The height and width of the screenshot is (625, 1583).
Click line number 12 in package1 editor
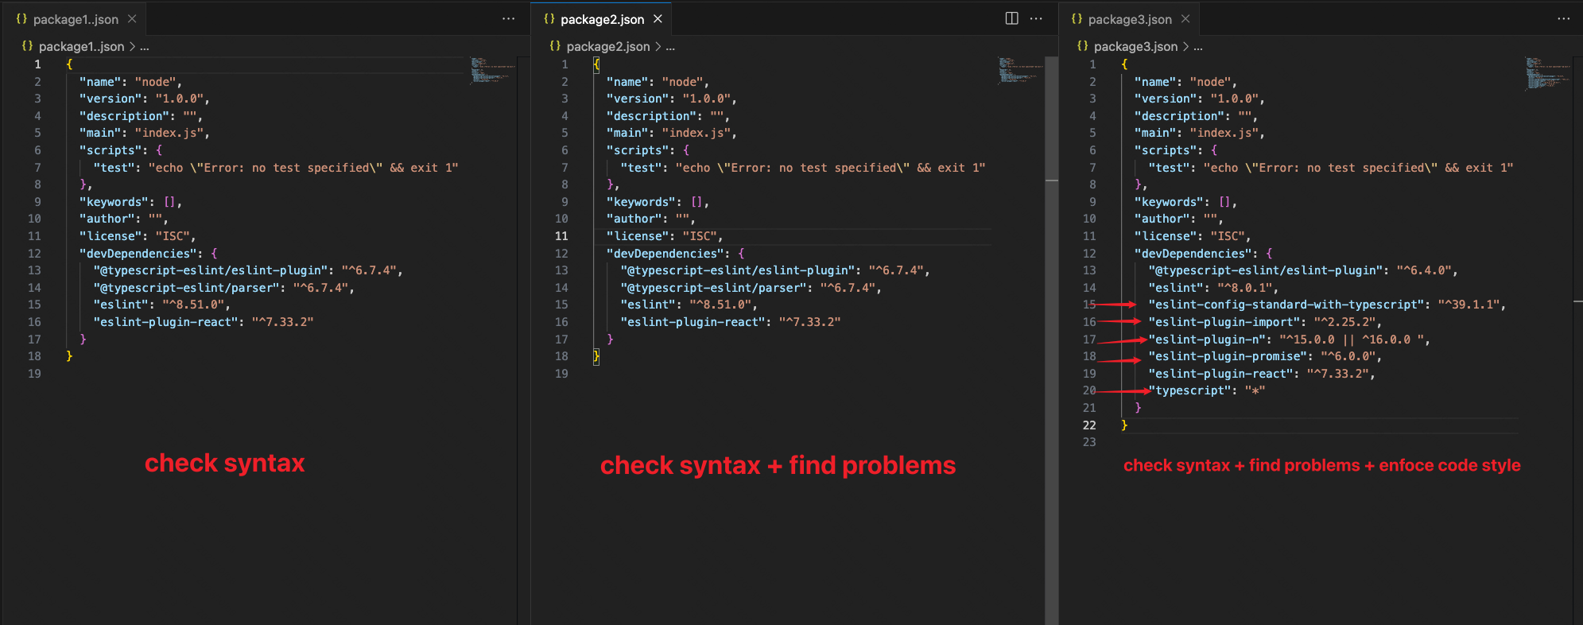34,254
